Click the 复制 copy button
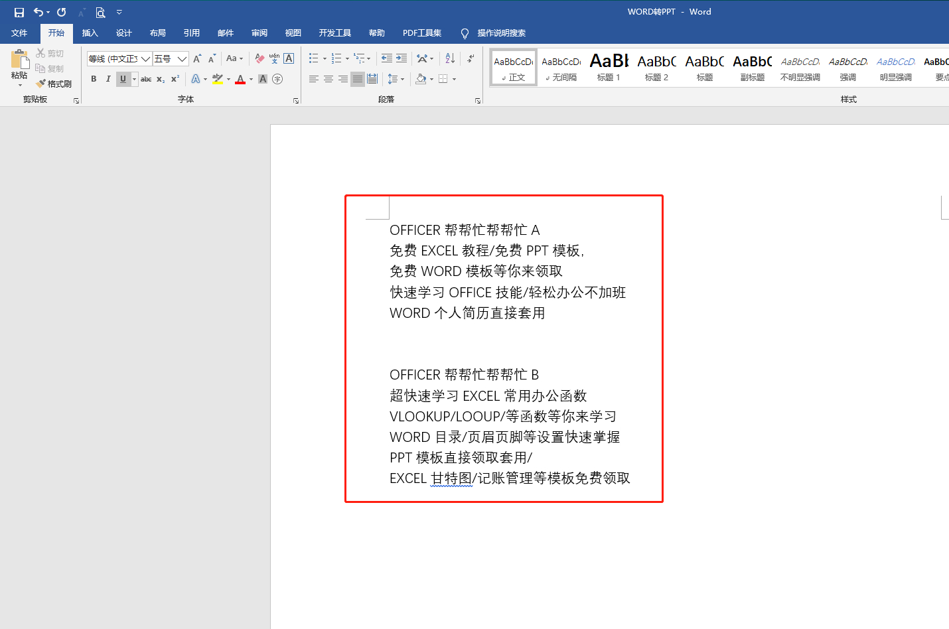Screen dimensions: 949x629 (50, 68)
